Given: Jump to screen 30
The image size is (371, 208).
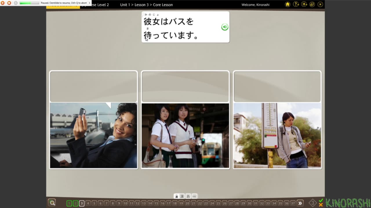Looking at the screenshot, I should pyautogui.click(x=249, y=203).
